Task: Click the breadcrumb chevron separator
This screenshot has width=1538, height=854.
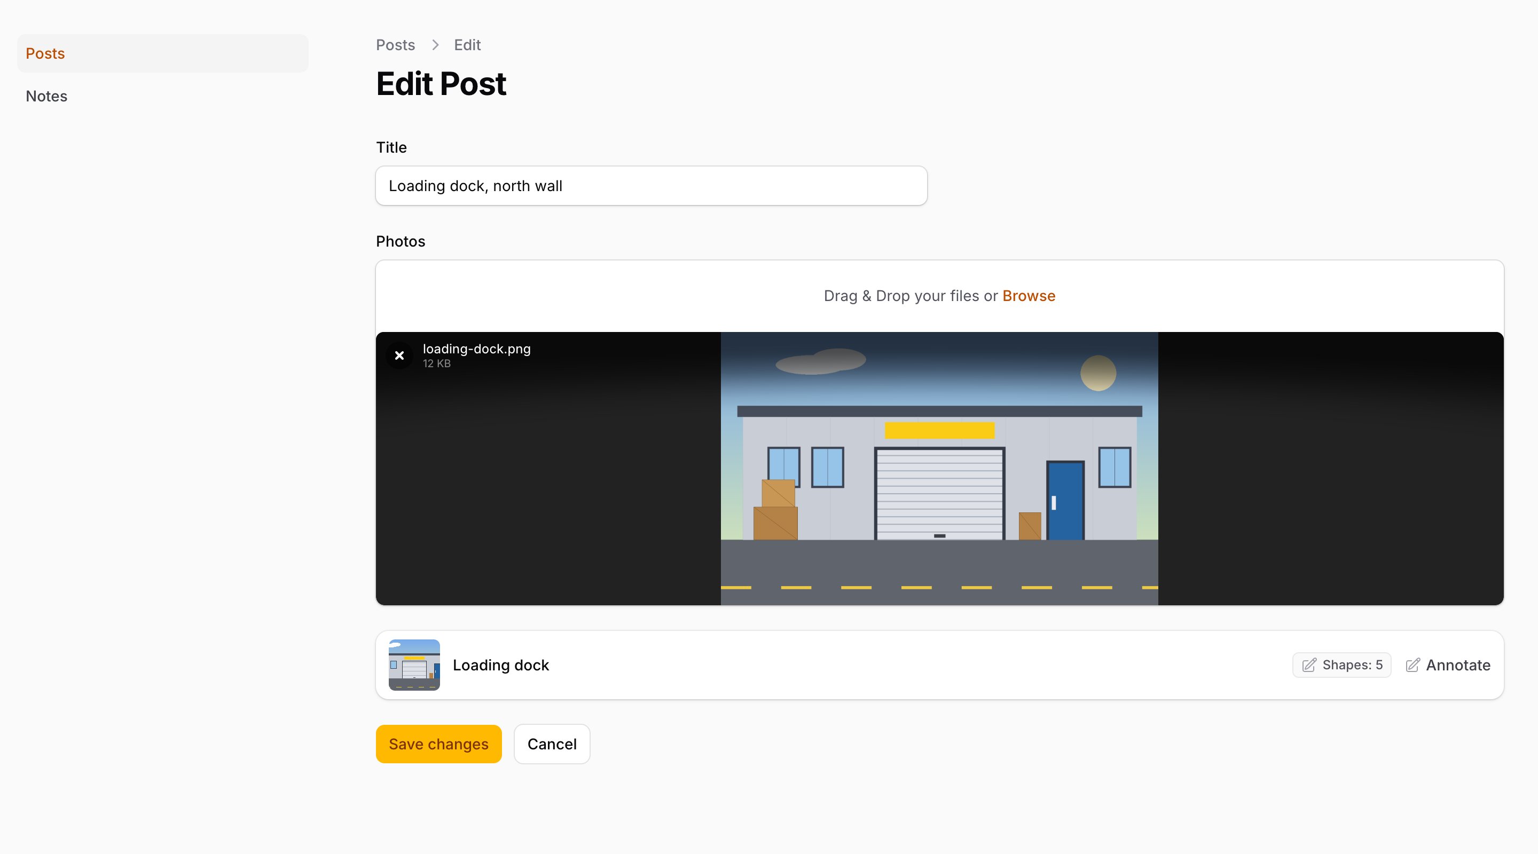Action: click(435, 45)
